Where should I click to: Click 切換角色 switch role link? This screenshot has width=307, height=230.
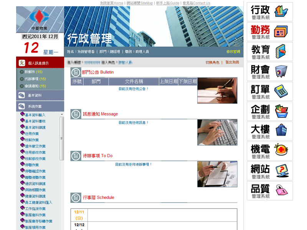pyautogui.click(x=212, y=62)
